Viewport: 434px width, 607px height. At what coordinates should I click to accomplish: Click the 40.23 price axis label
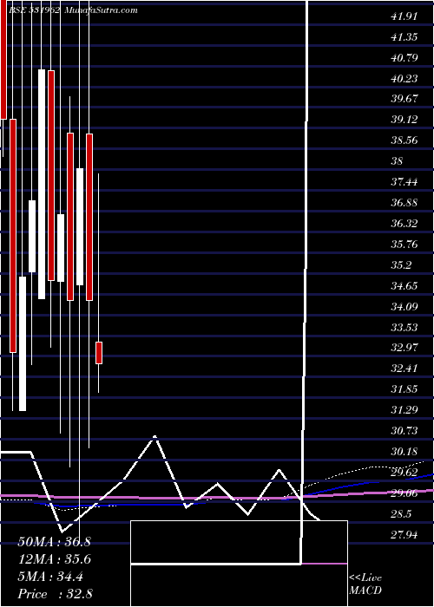(x=404, y=79)
